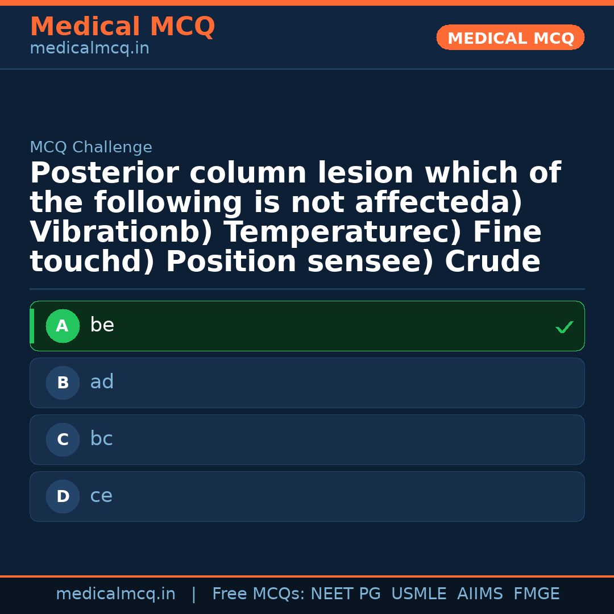Select answer option 'ce'
The height and width of the screenshot is (614, 614).
pos(307,496)
